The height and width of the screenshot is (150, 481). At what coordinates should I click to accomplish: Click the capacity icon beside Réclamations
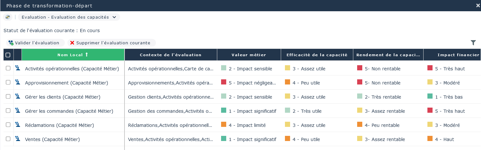click(x=18, y=125)
